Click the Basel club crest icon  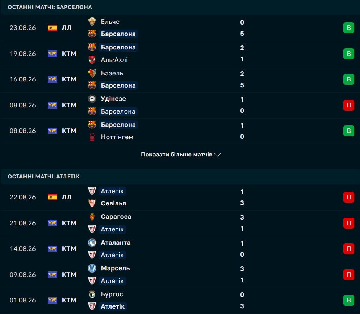(x=92, y=73)
